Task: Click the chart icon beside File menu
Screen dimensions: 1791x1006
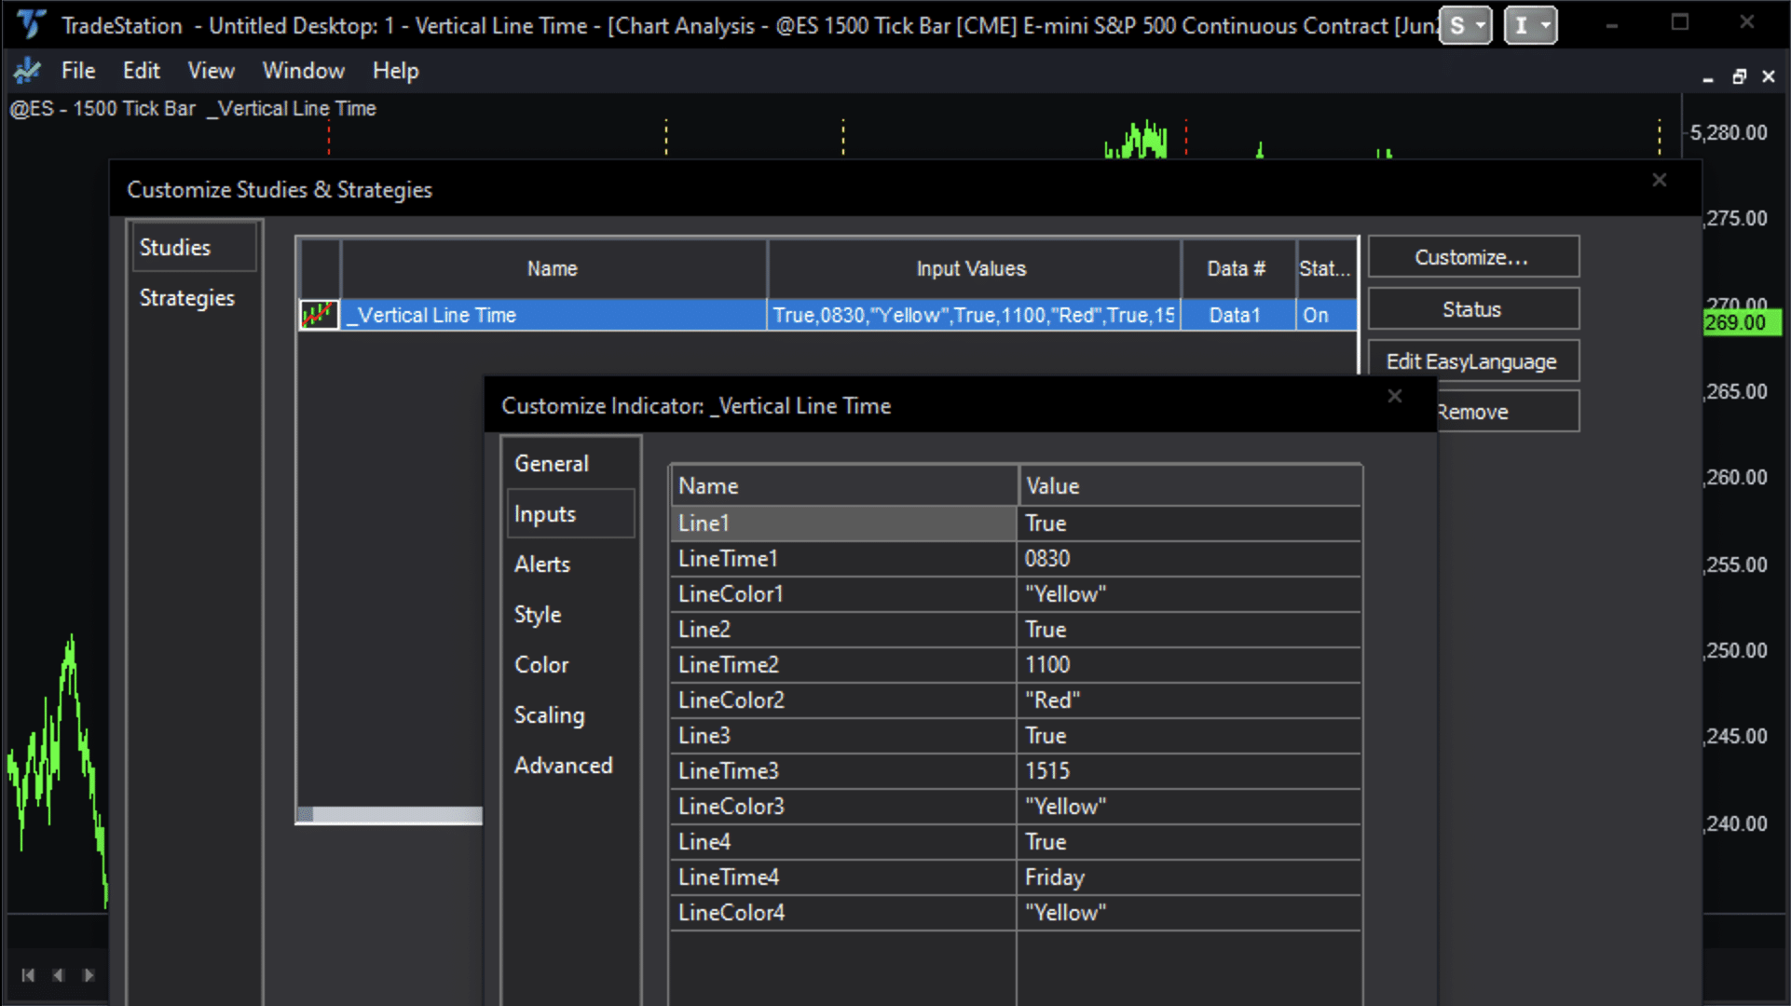Action: 28,70
